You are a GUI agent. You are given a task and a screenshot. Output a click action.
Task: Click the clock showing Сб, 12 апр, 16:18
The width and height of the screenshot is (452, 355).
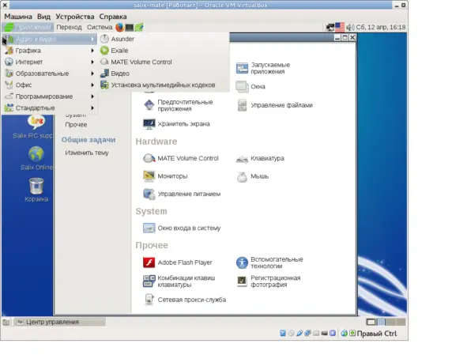tap(381, 27)
